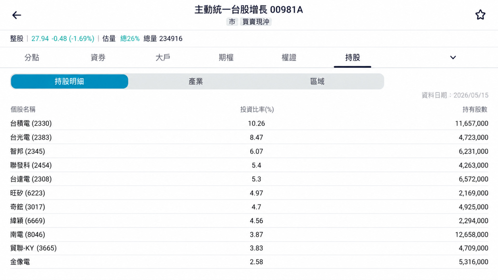Switch to the 分點 tab
The image size is (498, 280).
[32, 58]
